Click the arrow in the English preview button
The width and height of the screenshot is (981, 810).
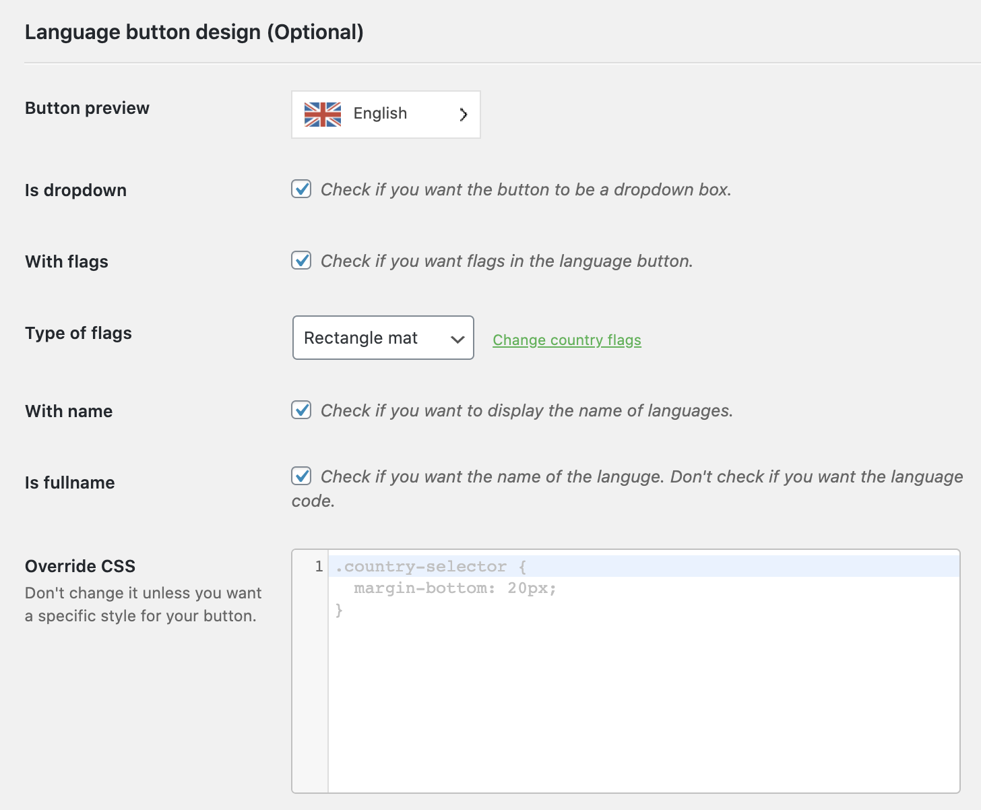[x=463, y=115]
